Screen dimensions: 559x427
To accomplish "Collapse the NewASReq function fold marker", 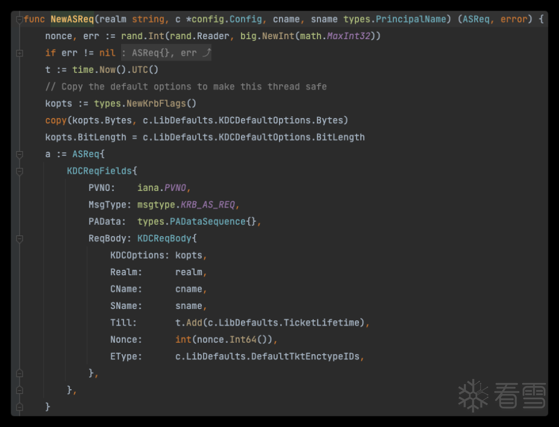I will [x=20, y=19].
